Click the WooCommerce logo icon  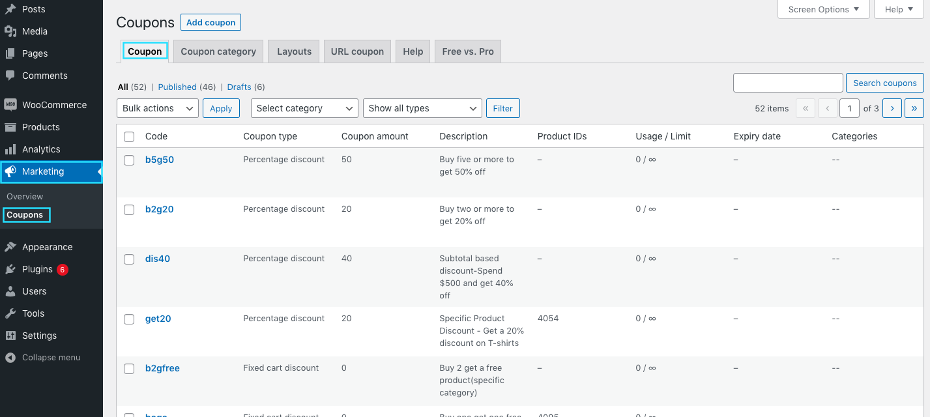(10, 105)
